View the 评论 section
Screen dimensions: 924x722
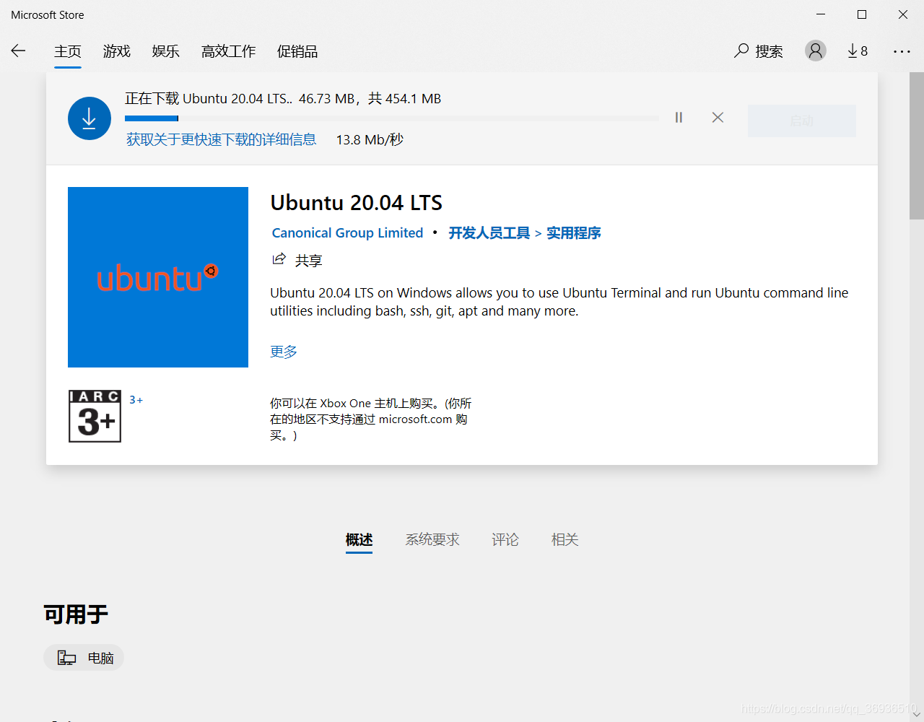click(505, 539)
